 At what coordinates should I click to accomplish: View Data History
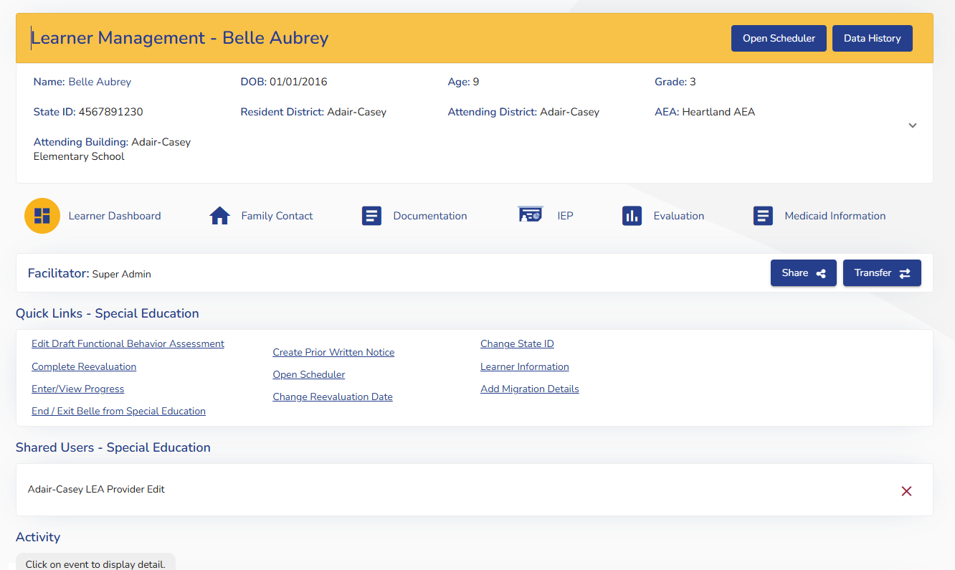[x=872, y=39]
